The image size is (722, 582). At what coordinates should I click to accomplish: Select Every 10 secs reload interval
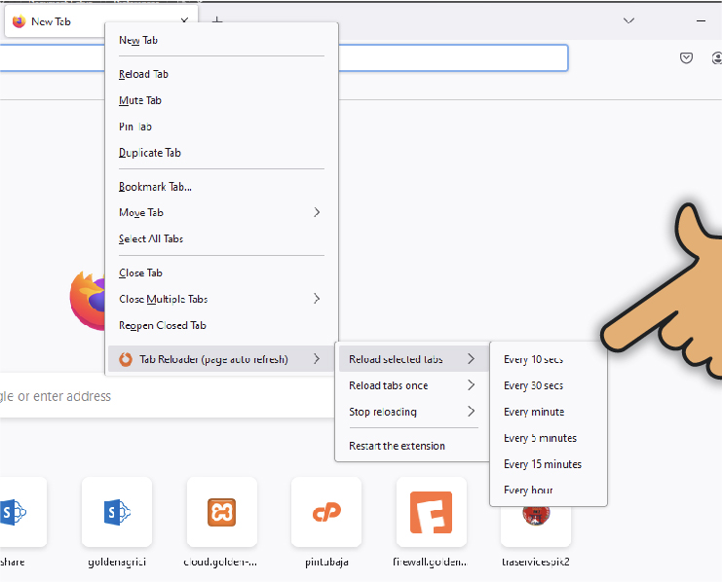point(533,360)
